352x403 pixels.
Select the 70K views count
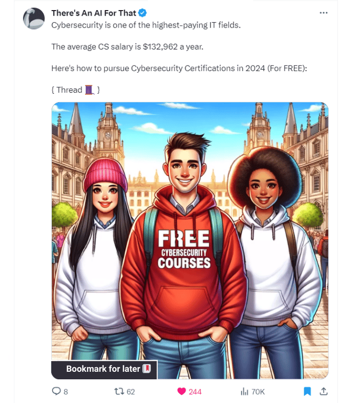click(x=258, y=392)
